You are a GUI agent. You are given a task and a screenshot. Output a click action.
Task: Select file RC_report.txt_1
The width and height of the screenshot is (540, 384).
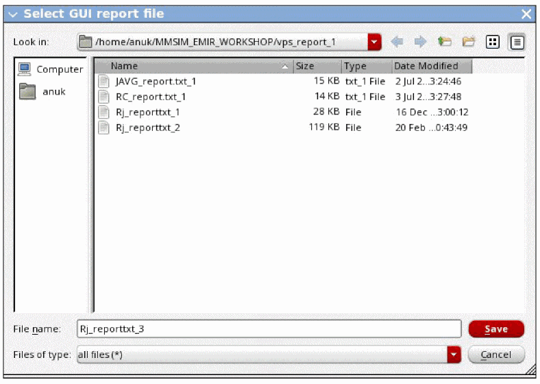[151, 97]
